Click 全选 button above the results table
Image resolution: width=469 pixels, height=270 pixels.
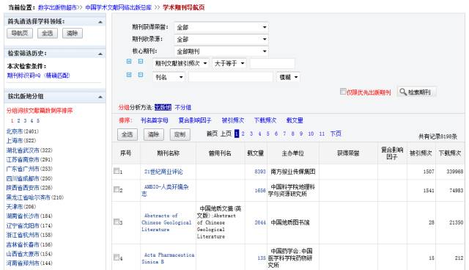(x=128, y=135)
